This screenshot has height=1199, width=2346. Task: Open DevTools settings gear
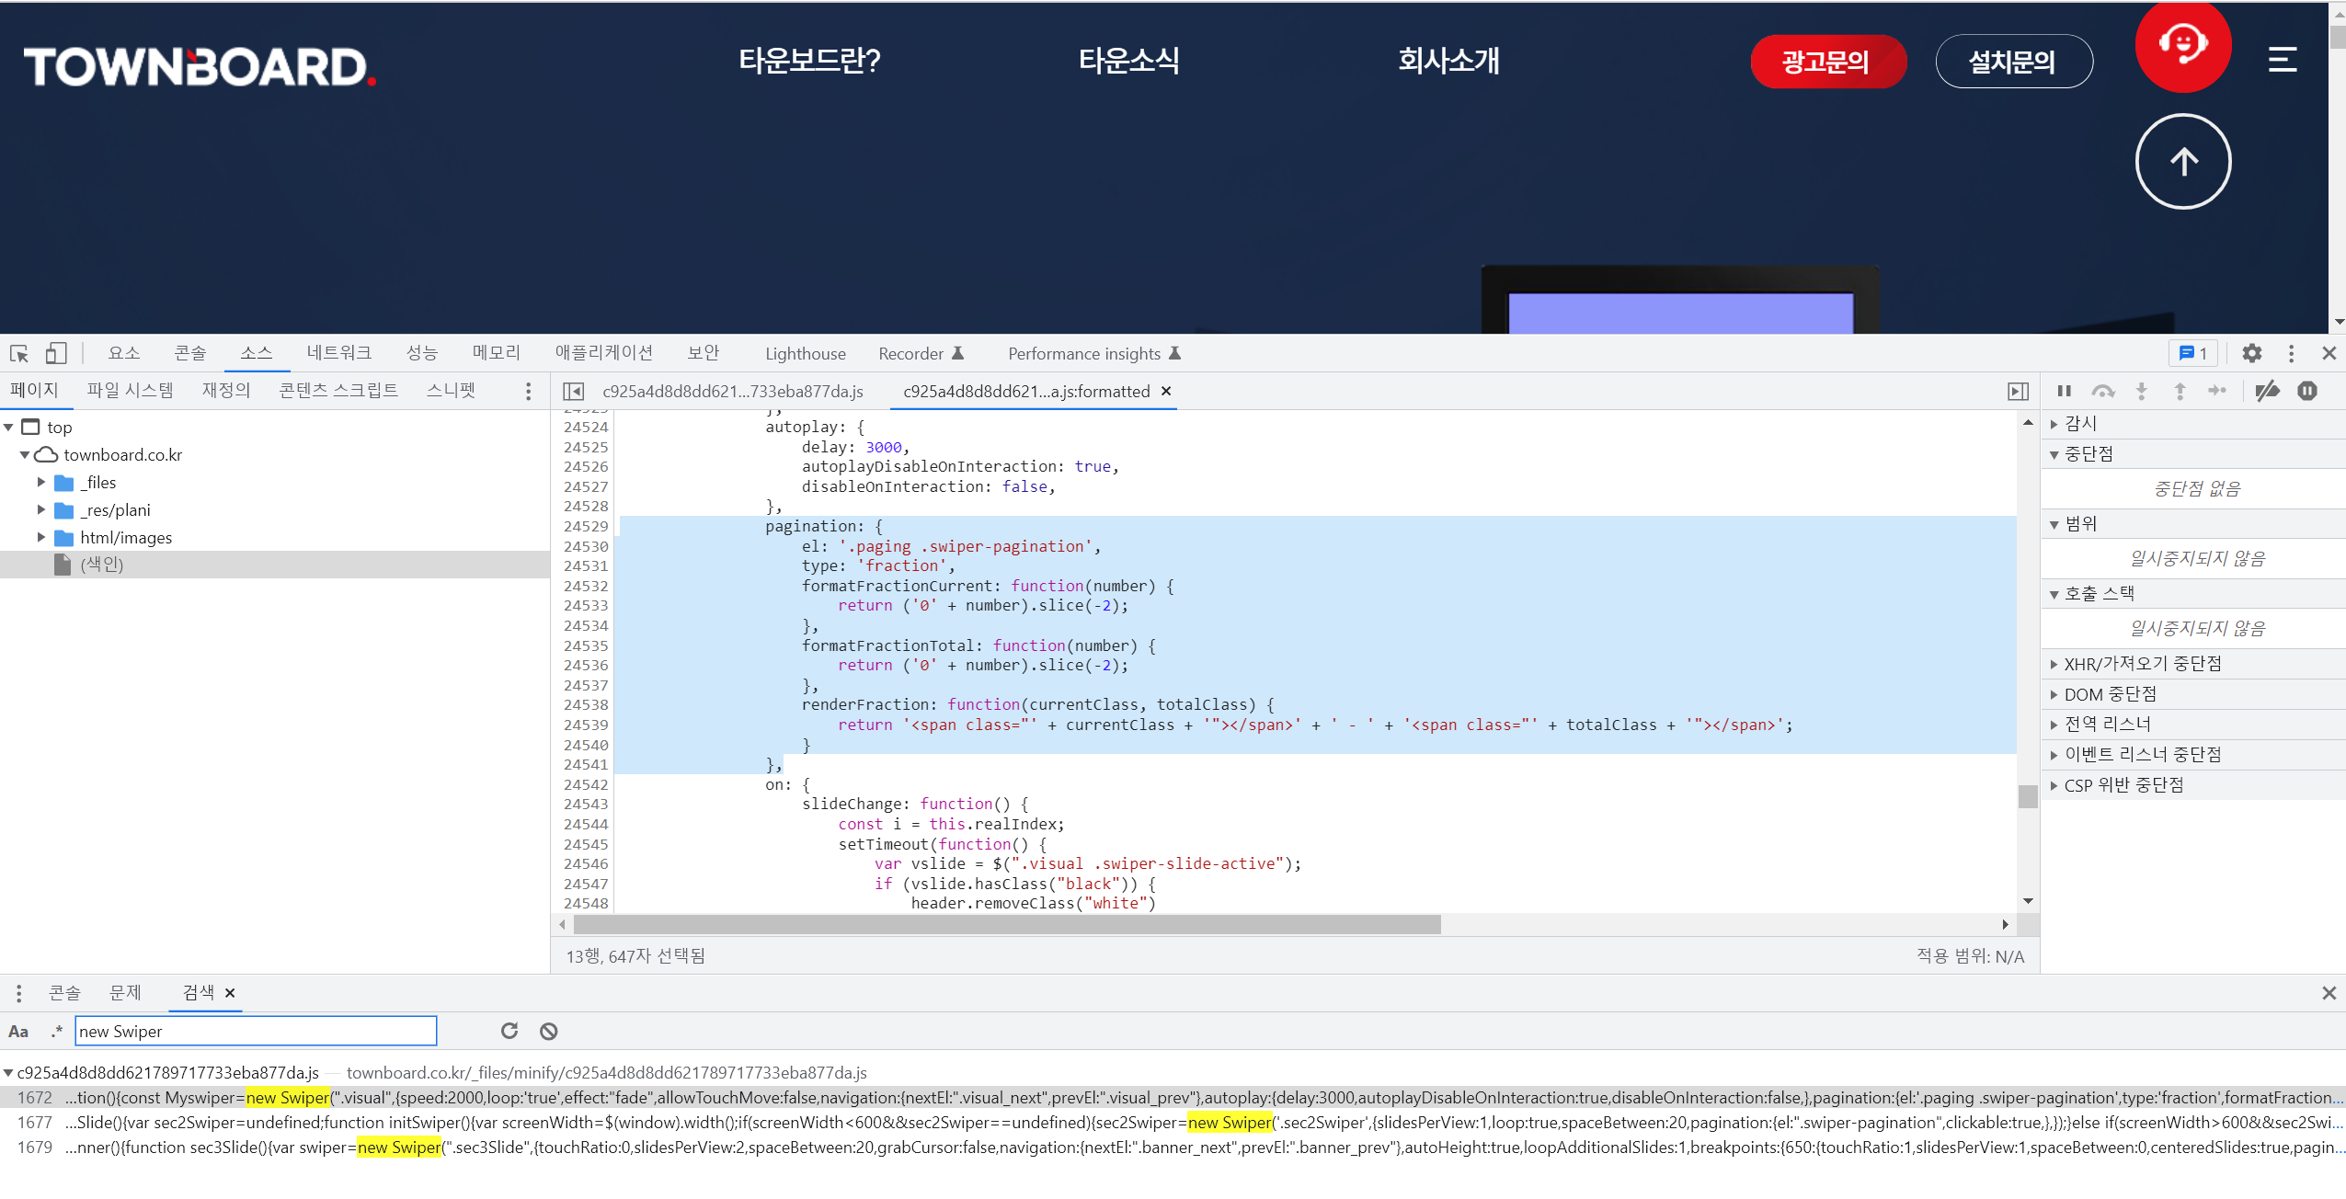coord(2251,353)
